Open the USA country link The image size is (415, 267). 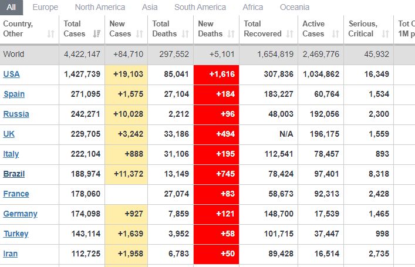tap(11, 74)
